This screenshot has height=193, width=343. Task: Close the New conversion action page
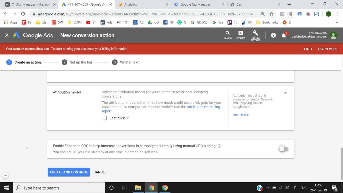7,35
